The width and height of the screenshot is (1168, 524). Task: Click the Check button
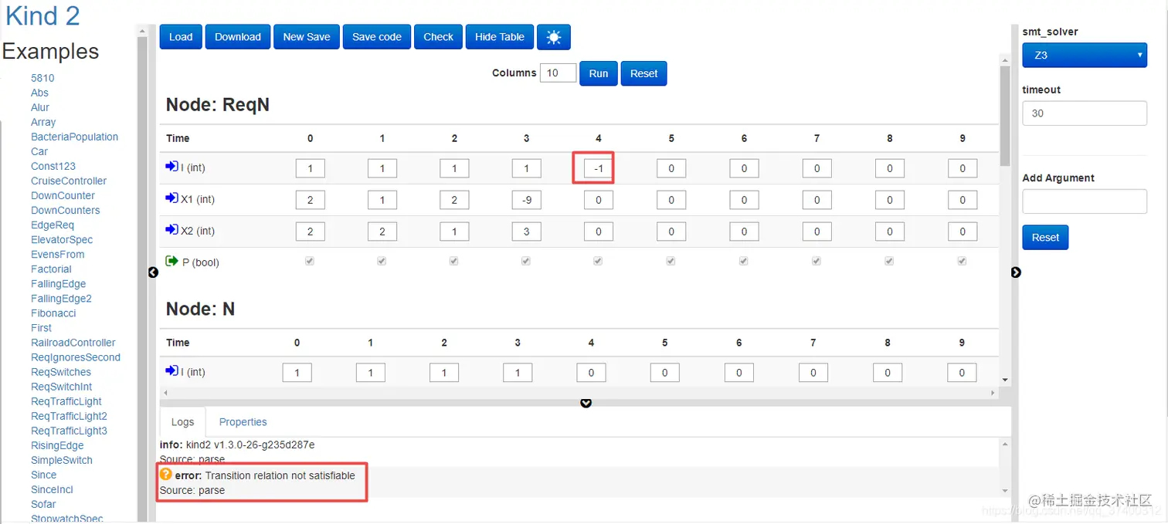pos(439,37)
